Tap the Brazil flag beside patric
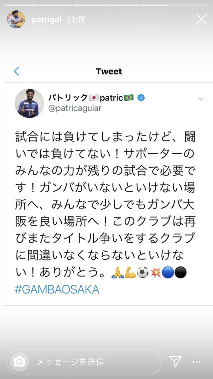Screen dimensions: 213x379 pos(129,98)
